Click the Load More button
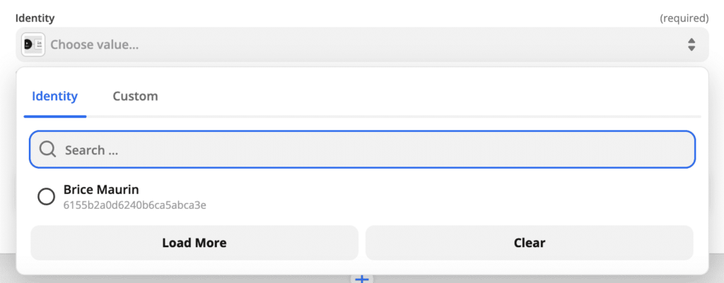The width and height of the screenshot is (724, 283). coord(194,243)
